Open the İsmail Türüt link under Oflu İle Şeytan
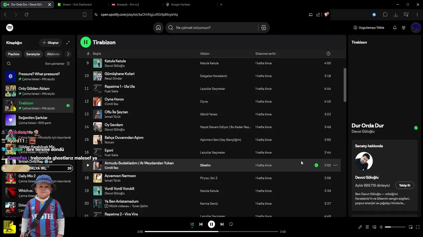This screenshot has height=237, width=423. click(112, 117)
